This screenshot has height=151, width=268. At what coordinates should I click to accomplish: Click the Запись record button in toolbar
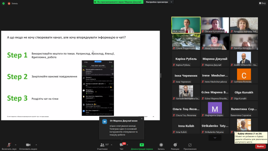coord(161,146)
